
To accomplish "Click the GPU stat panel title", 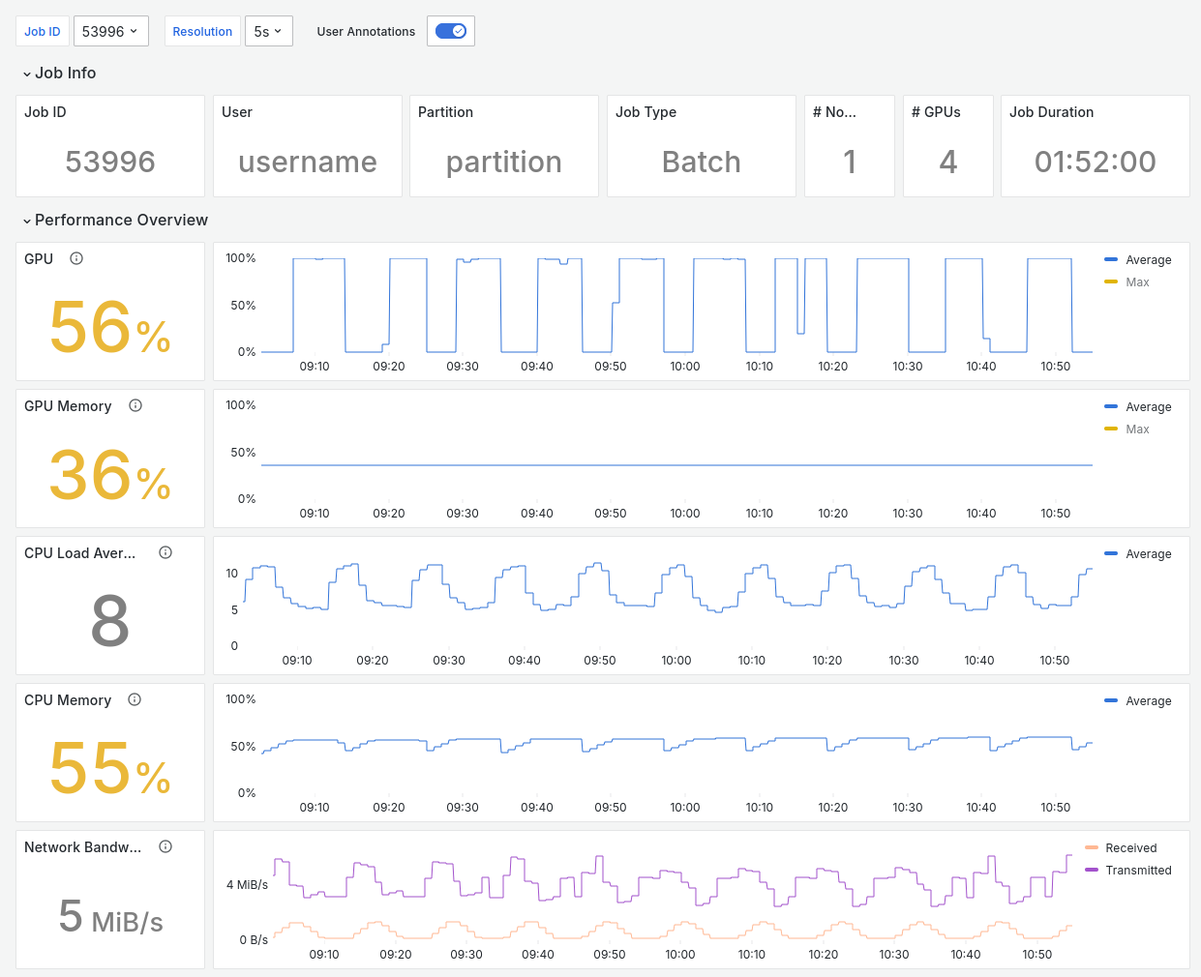I will (39, 259).
